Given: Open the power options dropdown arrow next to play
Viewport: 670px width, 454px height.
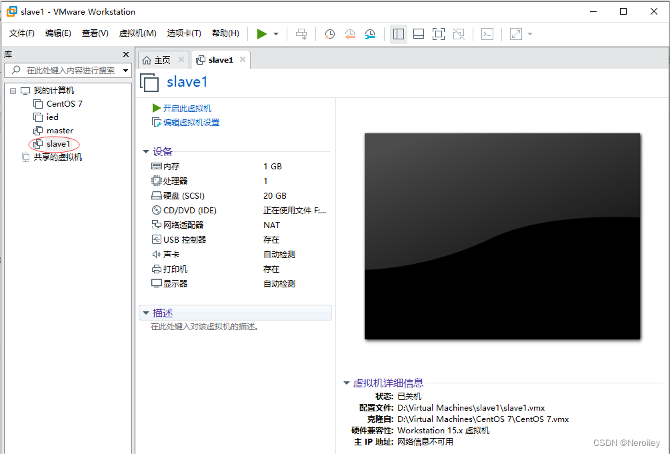Looking at the screenshot, I should click(276, 34).
